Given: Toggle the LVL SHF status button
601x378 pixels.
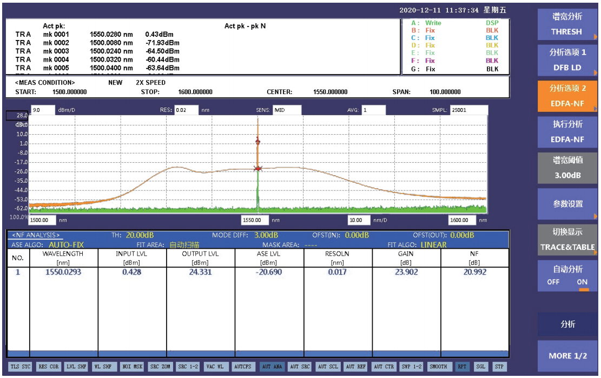Looking at the screenshot, I should pyautogui.click(x=76, y=367).
